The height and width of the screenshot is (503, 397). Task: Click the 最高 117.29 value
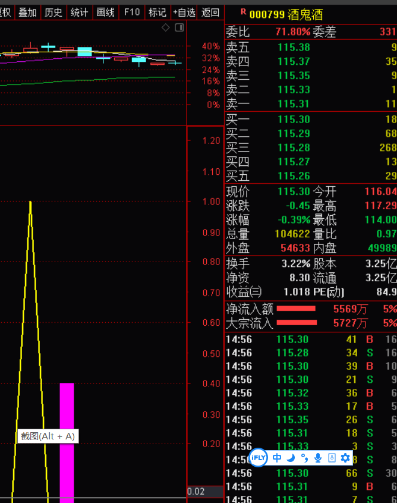click(x=380, y=206)
